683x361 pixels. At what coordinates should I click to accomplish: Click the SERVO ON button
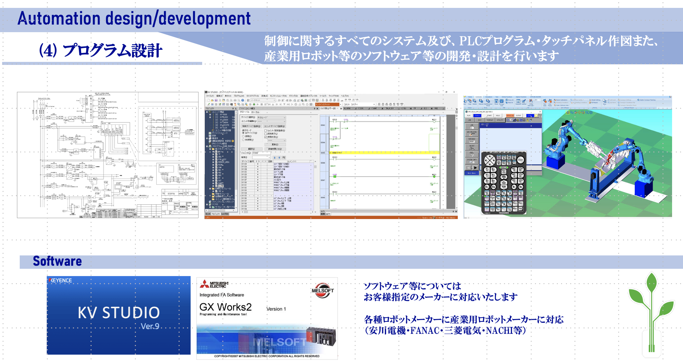point(510,116)
